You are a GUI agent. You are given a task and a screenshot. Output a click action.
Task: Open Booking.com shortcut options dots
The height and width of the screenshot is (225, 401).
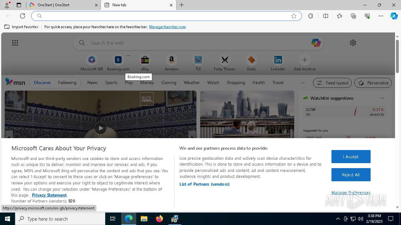pyautogui.click(x=128, y=56)
